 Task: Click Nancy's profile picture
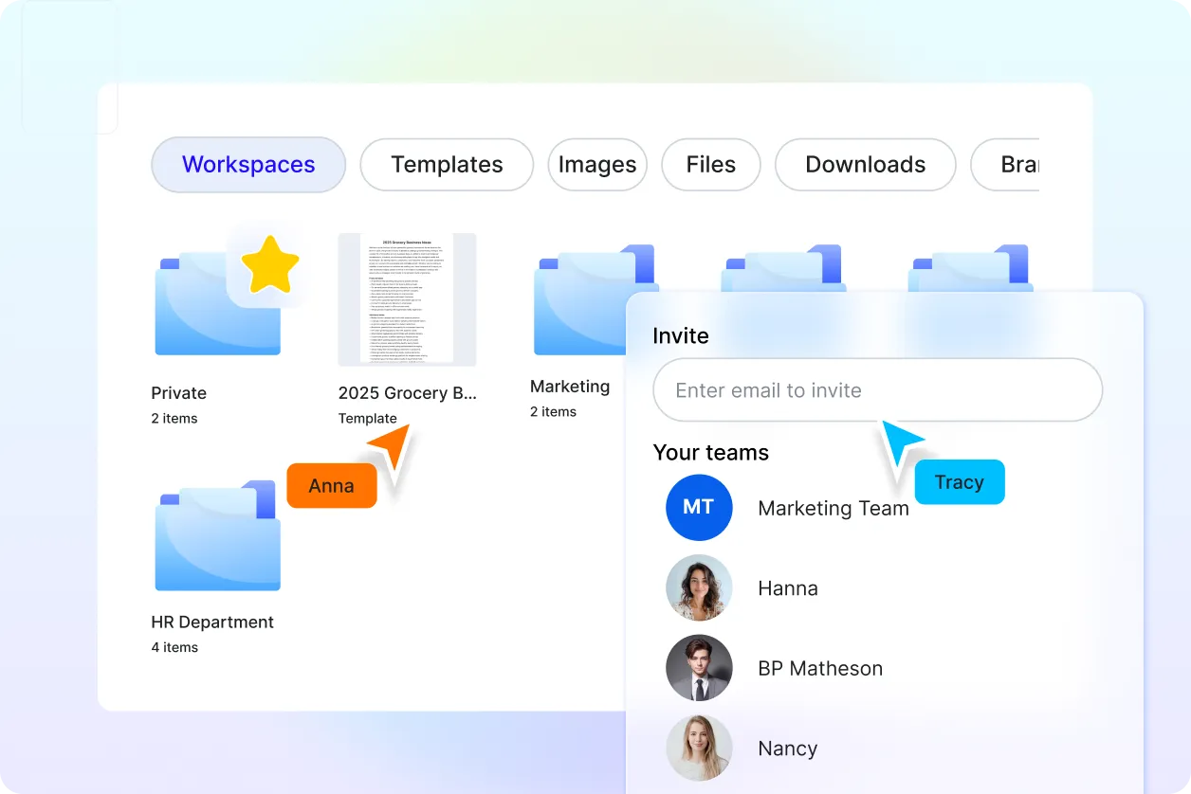[699, 748]
